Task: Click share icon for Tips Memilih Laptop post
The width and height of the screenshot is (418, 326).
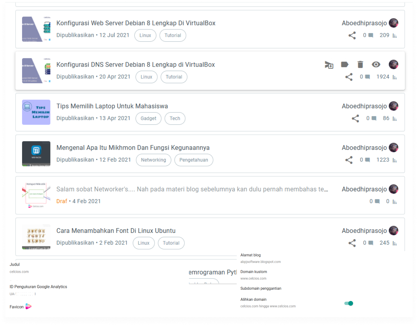Action: (355, 118)
